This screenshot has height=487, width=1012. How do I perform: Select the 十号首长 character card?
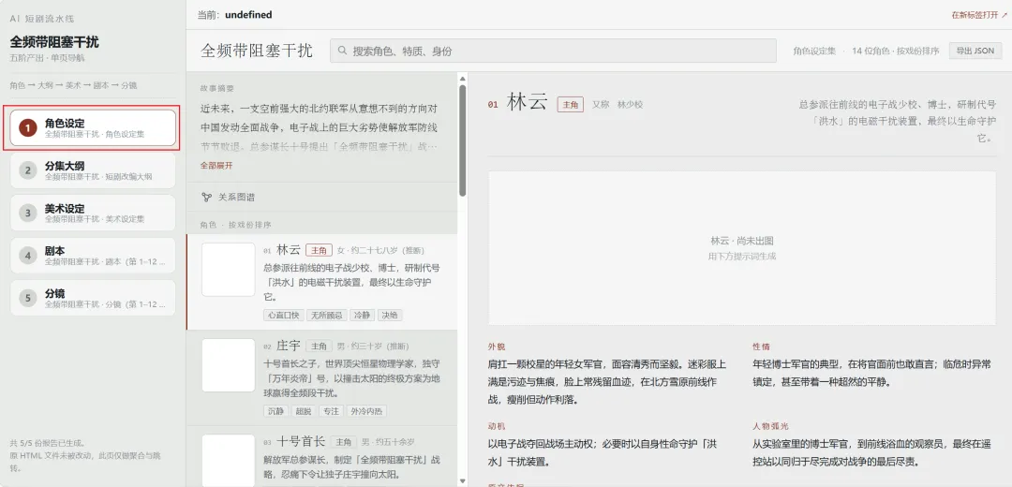[321, 457]
